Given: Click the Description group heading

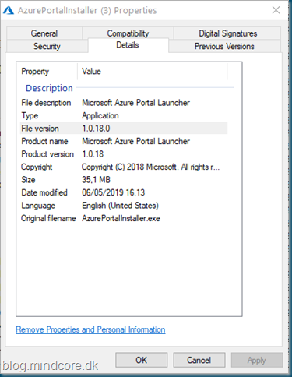Looking at the screenshot, I should pyautogui.click(x=49, y=88).
